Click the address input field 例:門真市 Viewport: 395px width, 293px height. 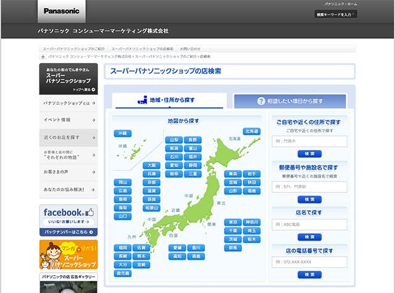click(x=309, y=141)
